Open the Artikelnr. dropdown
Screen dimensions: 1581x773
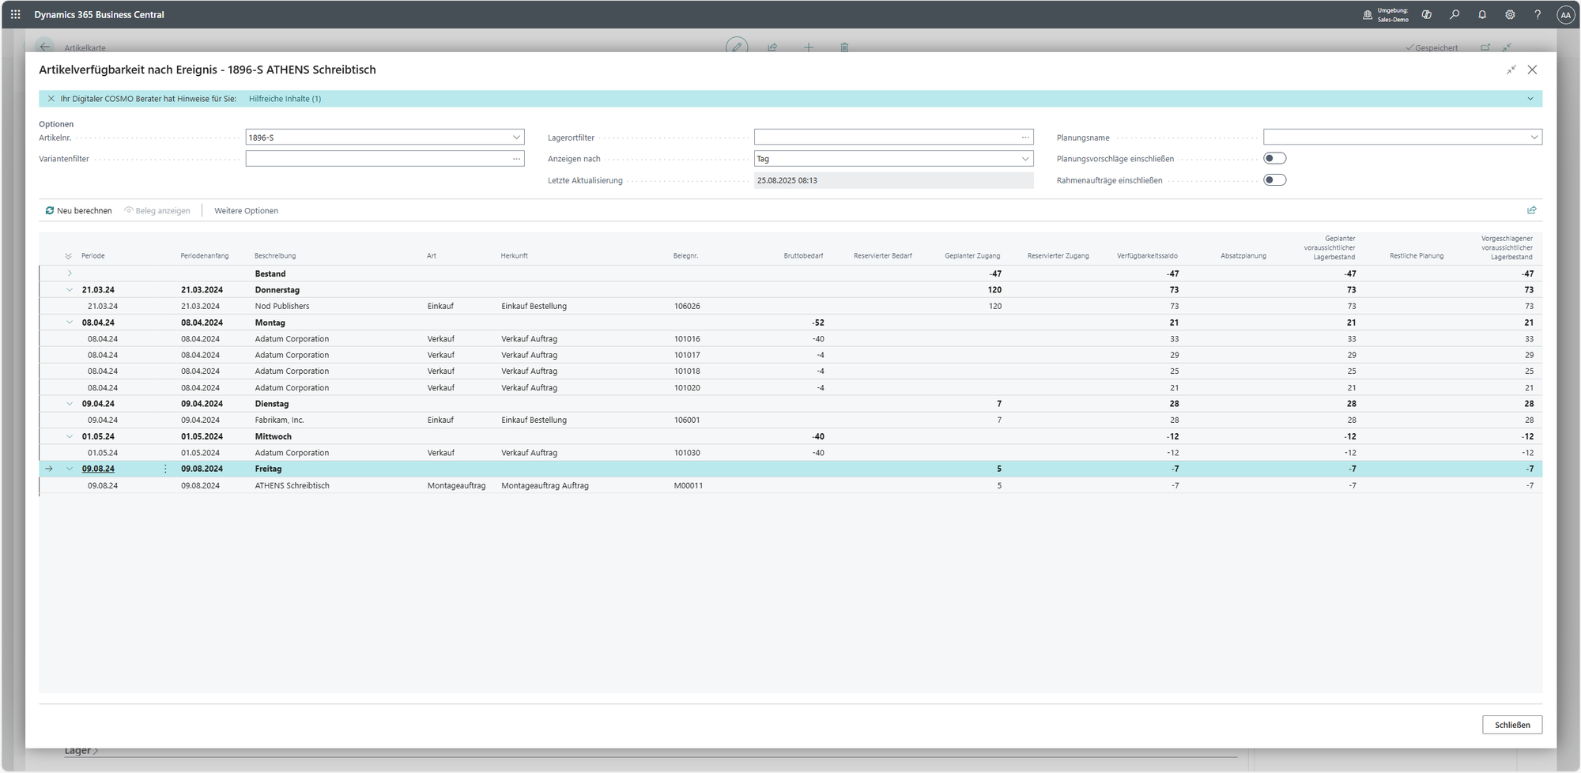(516, 138)
